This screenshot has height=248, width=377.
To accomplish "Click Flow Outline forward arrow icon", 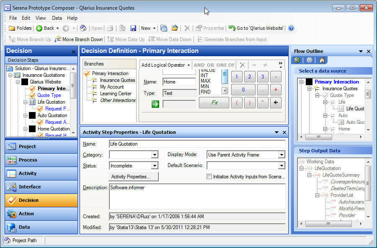I will [x=310, y=60].
